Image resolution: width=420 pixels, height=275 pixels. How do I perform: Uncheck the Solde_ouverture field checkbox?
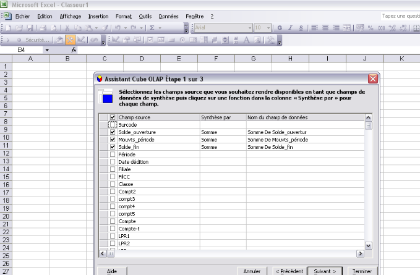pos(112,132)
